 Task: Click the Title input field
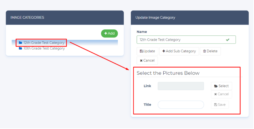(x=181, y=105)
